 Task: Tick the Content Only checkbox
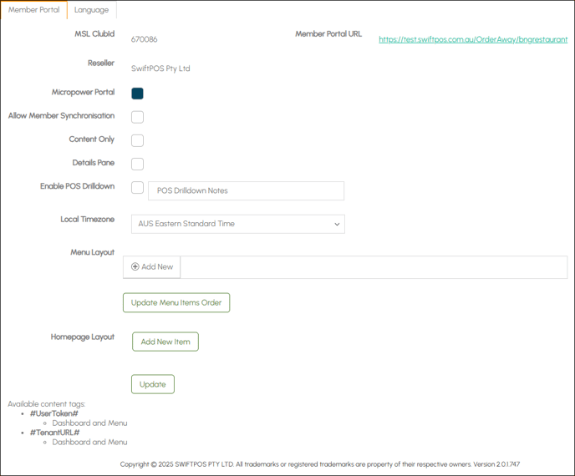tap(138, 140)
